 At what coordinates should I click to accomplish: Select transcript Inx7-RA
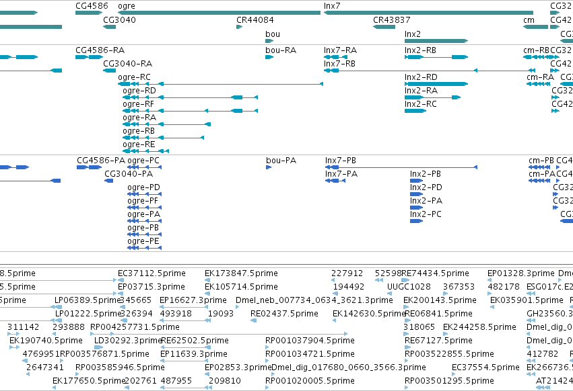pyautogui.click(x=335, y=57)
